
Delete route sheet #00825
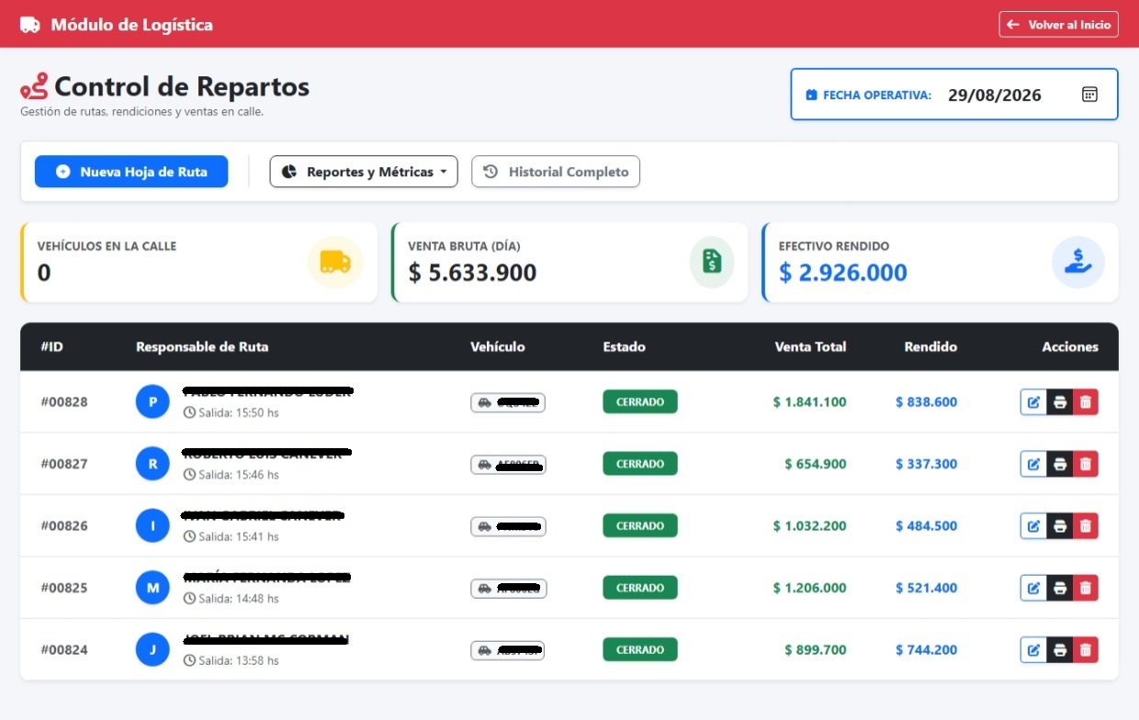coord(1086,588)
